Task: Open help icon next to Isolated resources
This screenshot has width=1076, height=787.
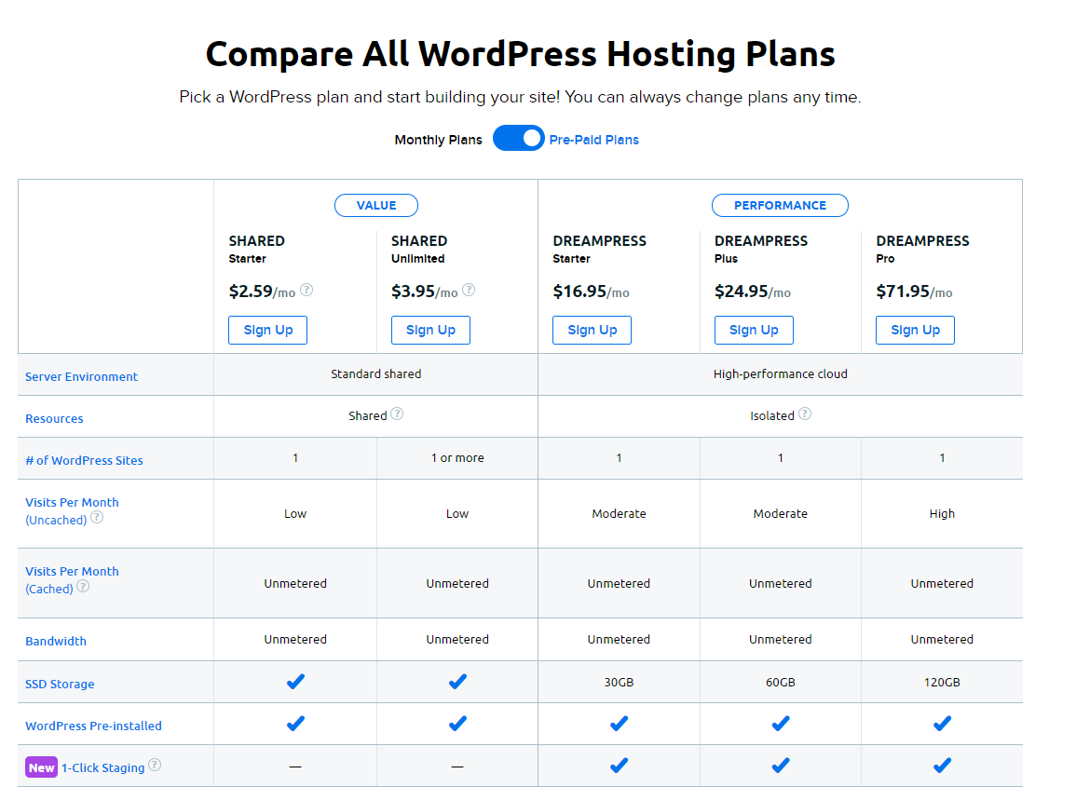Action: pos(805,414)
